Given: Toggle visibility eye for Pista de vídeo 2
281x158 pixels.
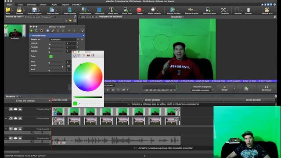Looking at the screenshot, I should pyautogui.click(x=11, y=109).
